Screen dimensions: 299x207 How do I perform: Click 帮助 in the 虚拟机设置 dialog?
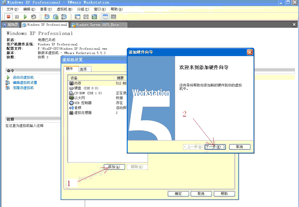tap(224, 194)
